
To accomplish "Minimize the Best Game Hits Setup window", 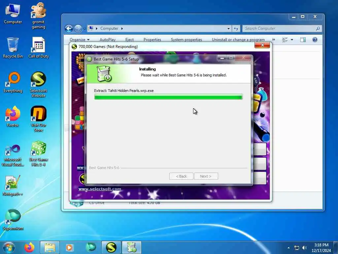I will click(222, 58).
